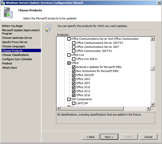
Task: Uncheck the parent Office checkbox
Action: pos(69,63)
